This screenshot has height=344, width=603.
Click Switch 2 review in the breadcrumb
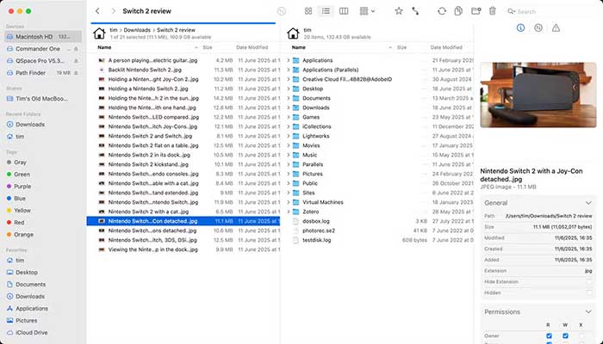(x=176, y=30)
